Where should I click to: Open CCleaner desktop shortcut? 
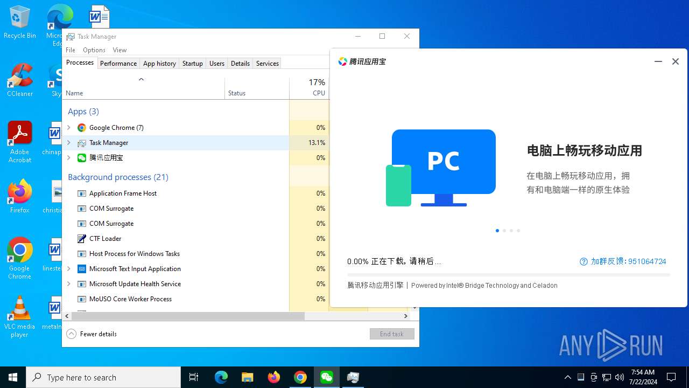[x=20, y=80]
